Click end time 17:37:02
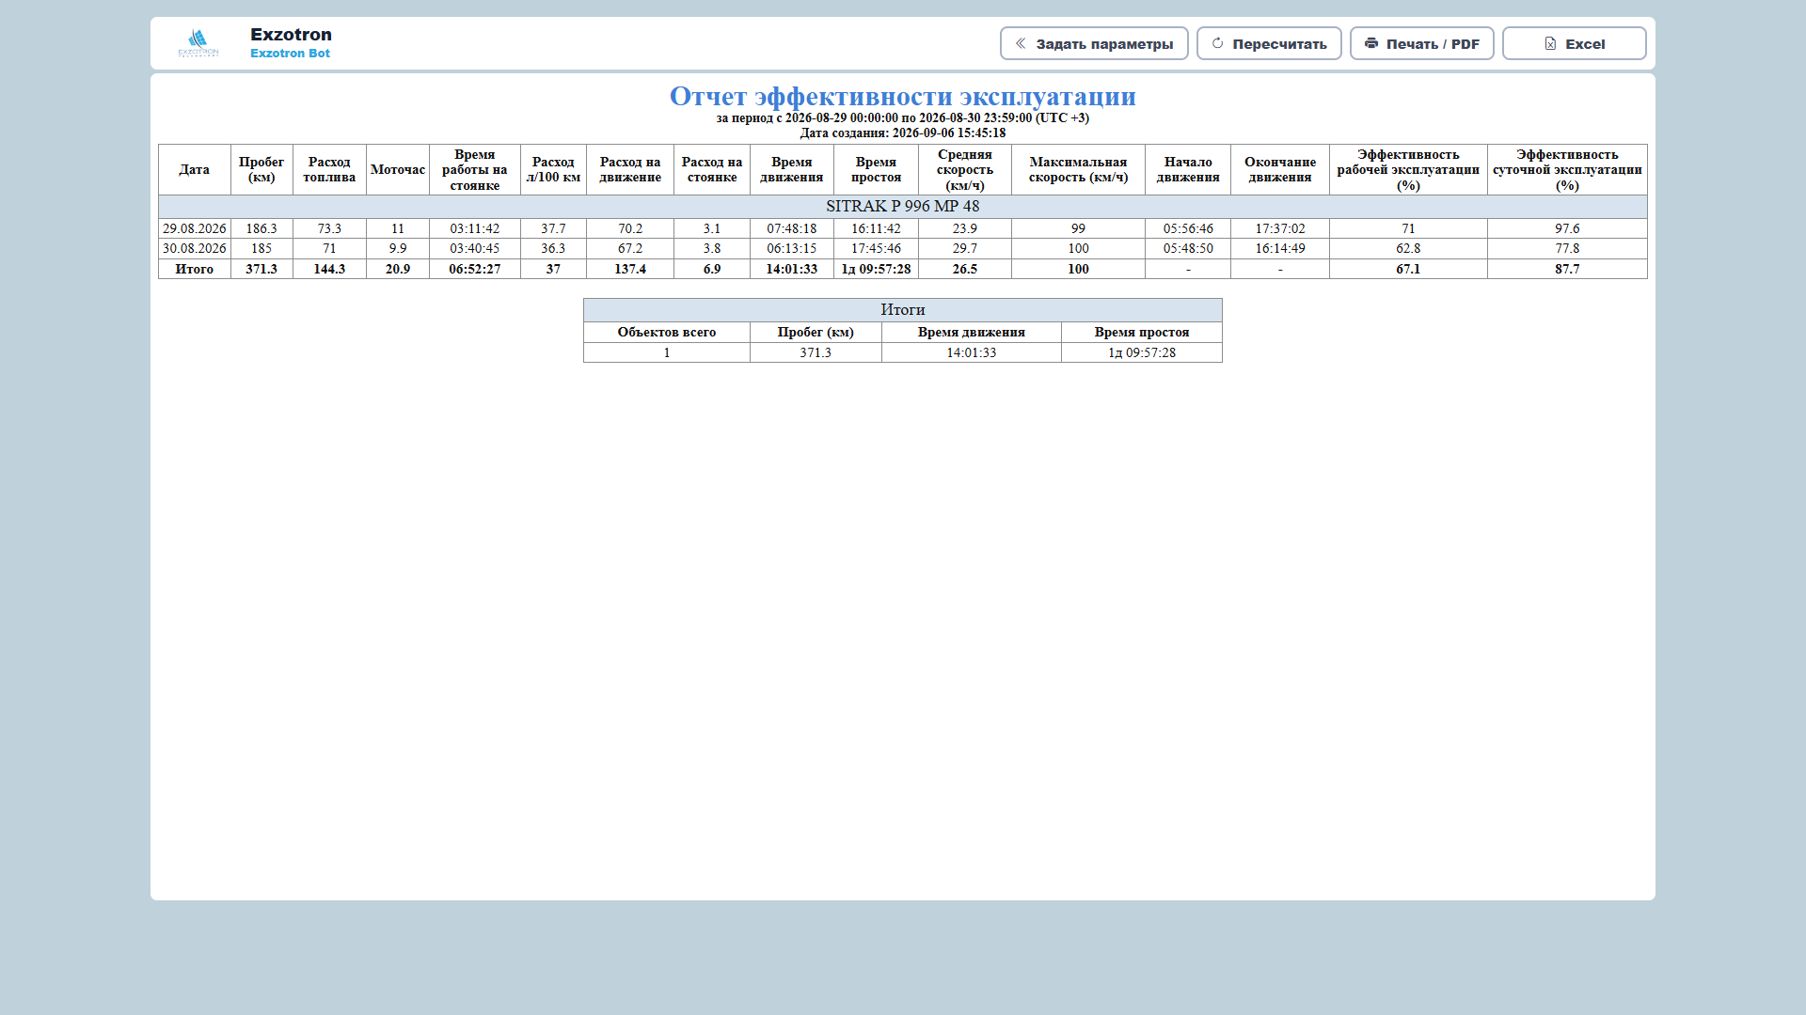Screen dimensions: 1806x1015 (1280, 228)
